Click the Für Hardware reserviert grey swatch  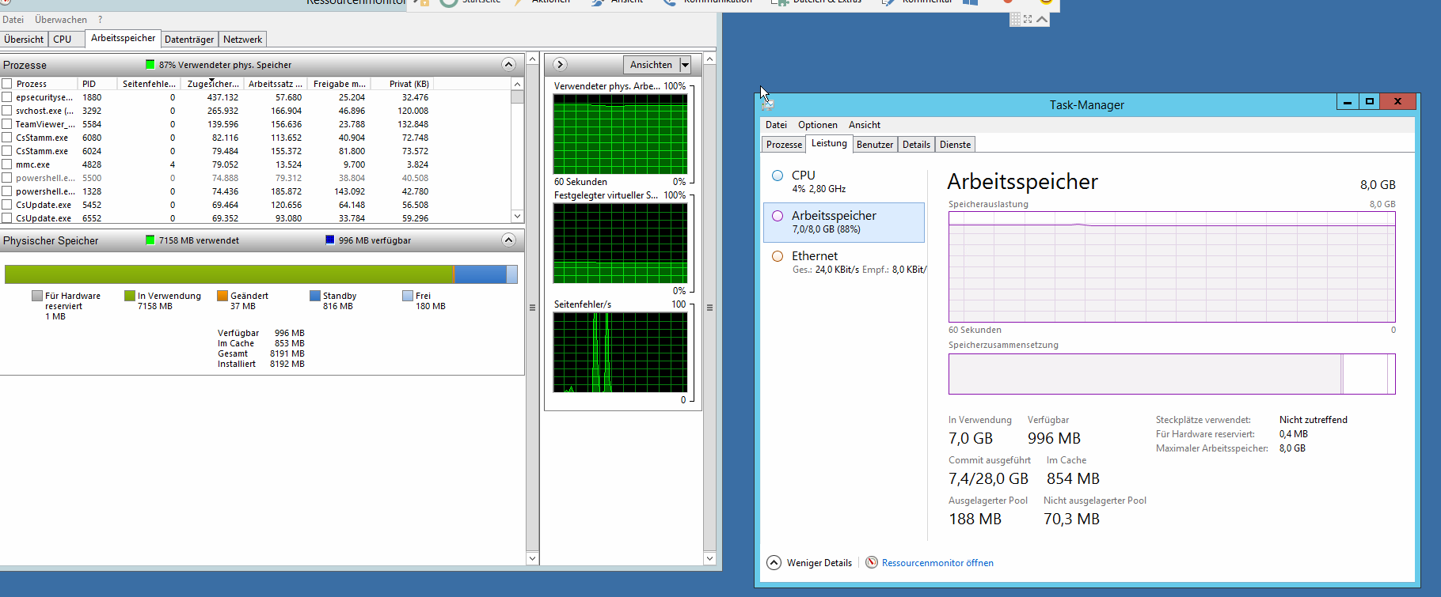pyautogui.click(x=36, y=296)
